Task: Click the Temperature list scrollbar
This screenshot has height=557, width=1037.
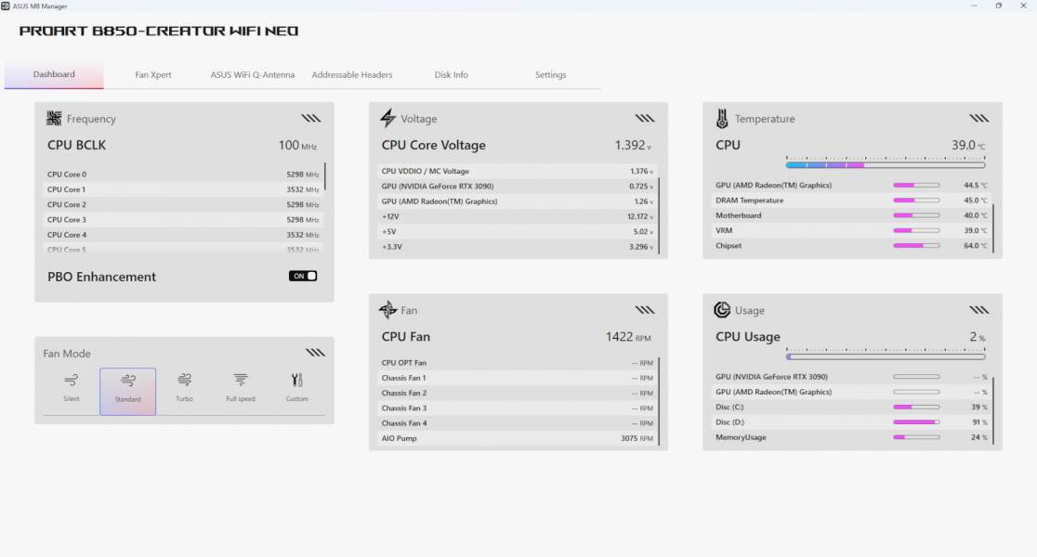Action: click(992, 228)
